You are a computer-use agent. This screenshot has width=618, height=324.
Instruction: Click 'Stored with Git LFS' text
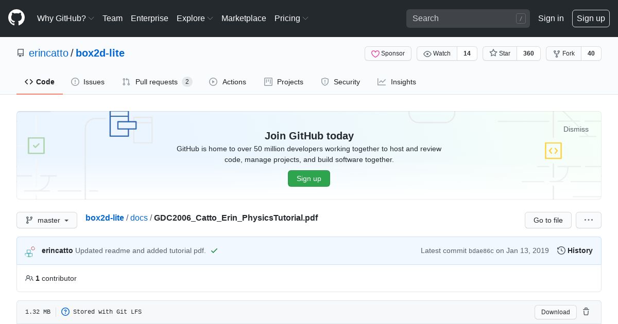(x=107, y=312)
